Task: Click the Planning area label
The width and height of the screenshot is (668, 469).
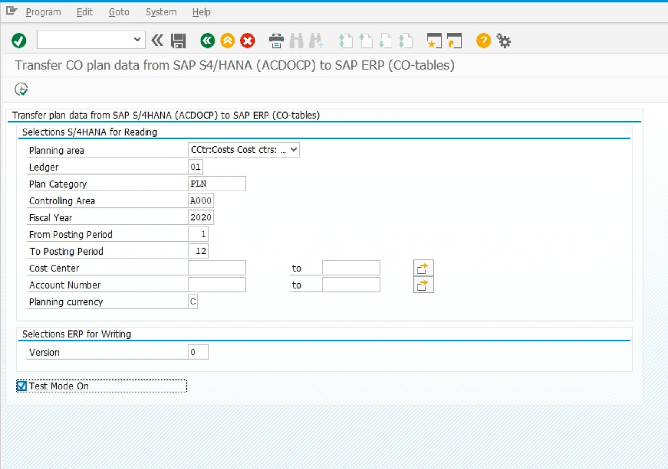Action: pyautogui.click(x=56, y=150)
